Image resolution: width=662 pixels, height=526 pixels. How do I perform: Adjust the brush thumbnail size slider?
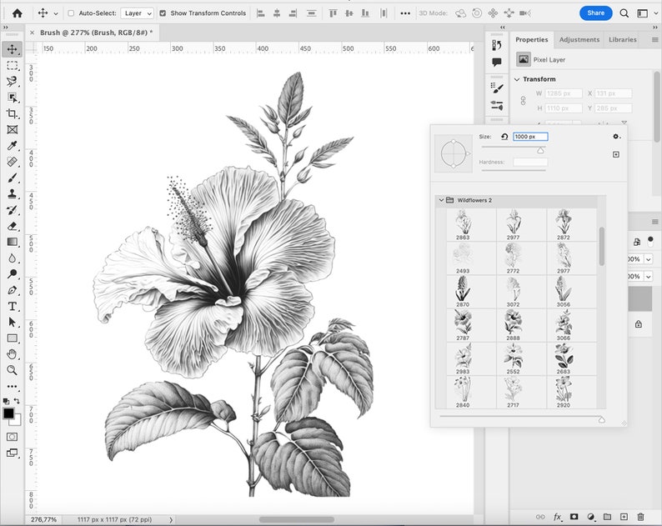[602, 419]
